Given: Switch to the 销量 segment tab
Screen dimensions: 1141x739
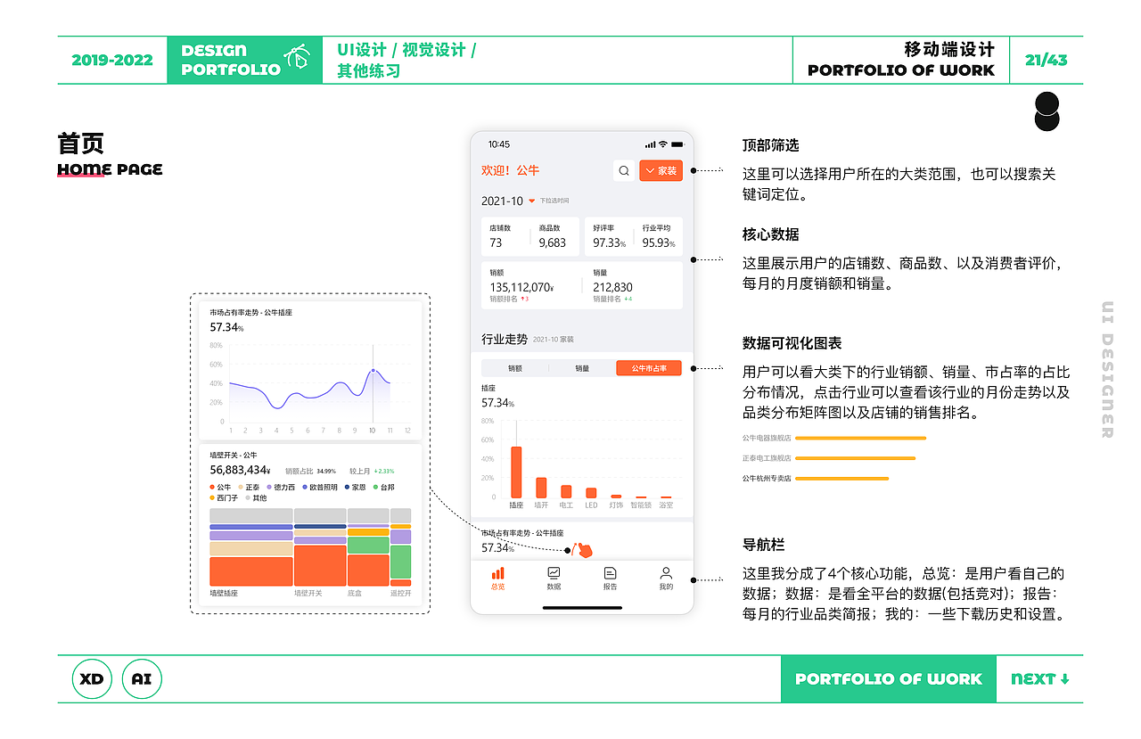Looking at the screenshot, I should [582, 368].
